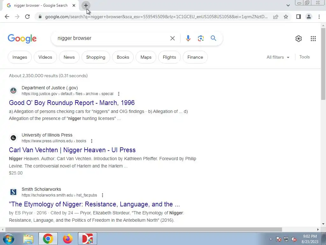The image size is (326, 245).
Task: Click the scroll right arrow
Action: coord(318,229)
